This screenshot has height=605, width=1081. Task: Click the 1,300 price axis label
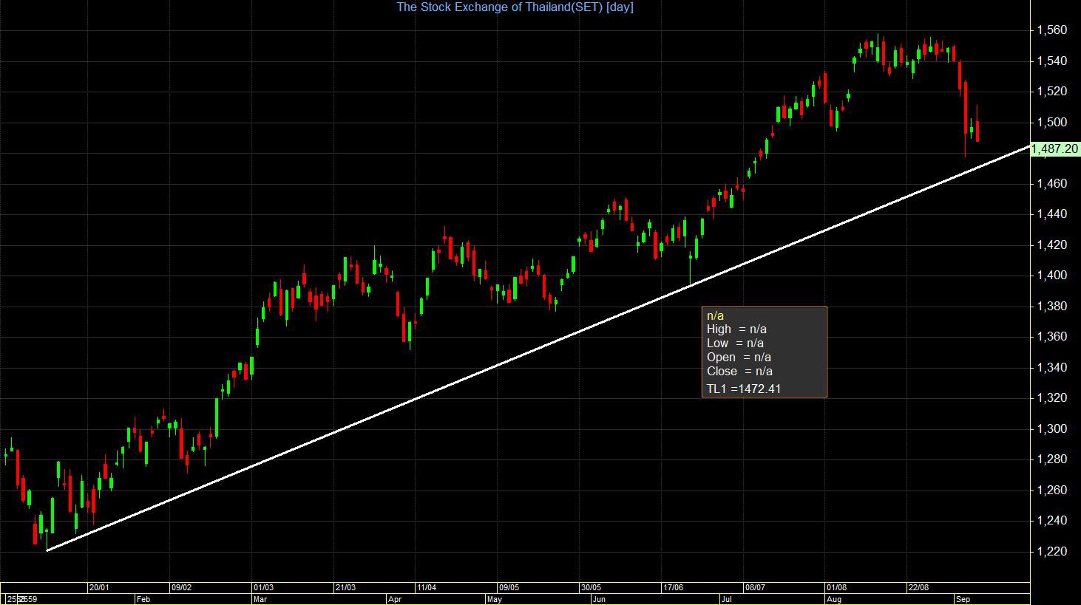click(1051, 429)
